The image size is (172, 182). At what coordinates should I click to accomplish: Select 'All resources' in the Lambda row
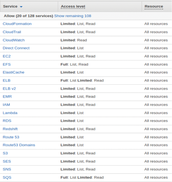tap(156, 113)
